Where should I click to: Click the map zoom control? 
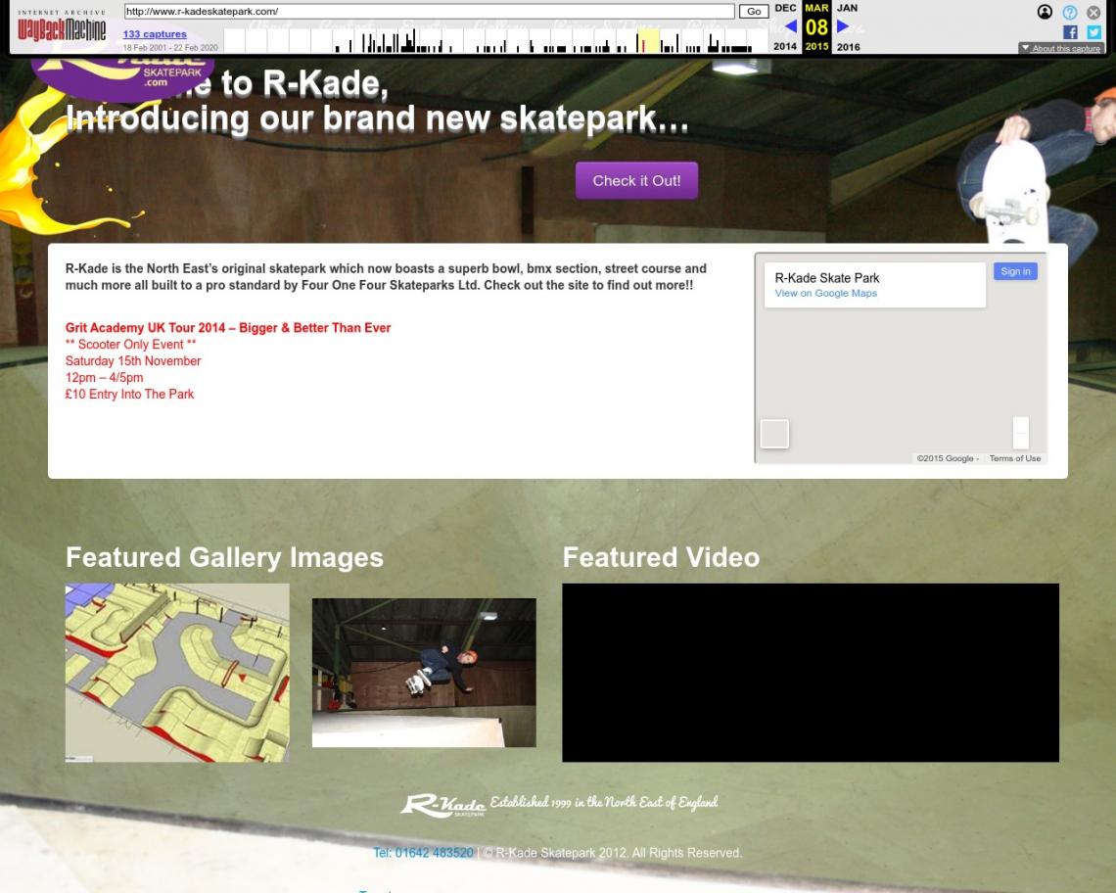(x=1021, y=433)
